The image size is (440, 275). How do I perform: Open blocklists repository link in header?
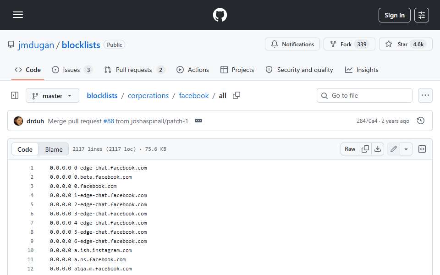pos(81,45)
